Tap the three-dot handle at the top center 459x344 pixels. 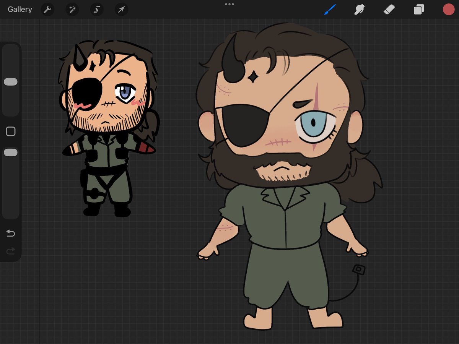pyautogui.click(x=229, y=4)
